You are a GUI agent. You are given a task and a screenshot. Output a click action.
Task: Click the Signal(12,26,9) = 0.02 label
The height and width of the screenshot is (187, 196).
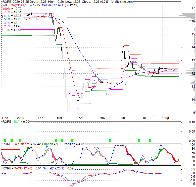pyautogui.click(x=58, y=168)
